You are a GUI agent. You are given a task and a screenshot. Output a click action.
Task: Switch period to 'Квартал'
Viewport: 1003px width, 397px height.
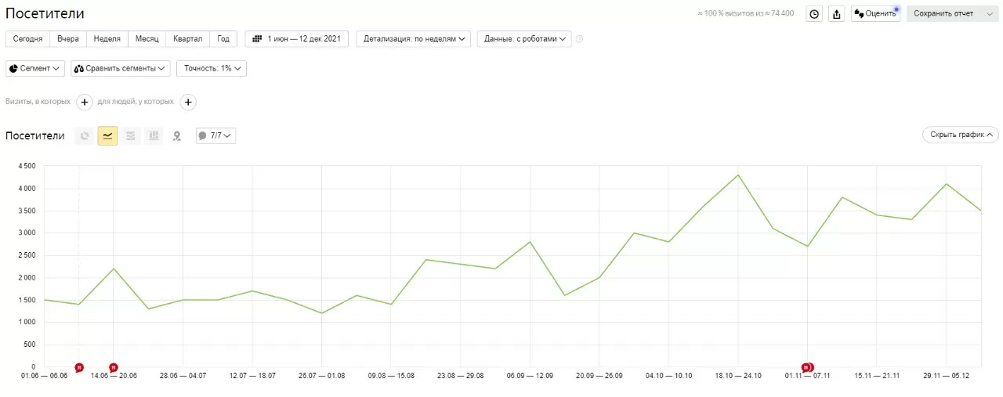click(188, 38)
